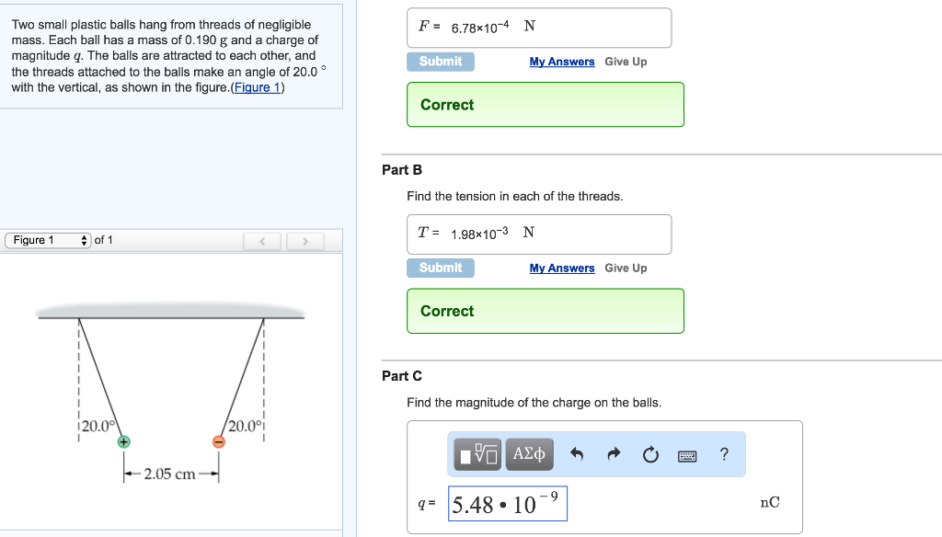Go to the previous figure arrow
This screenshot has width=942, height=537.
[263, 242]
